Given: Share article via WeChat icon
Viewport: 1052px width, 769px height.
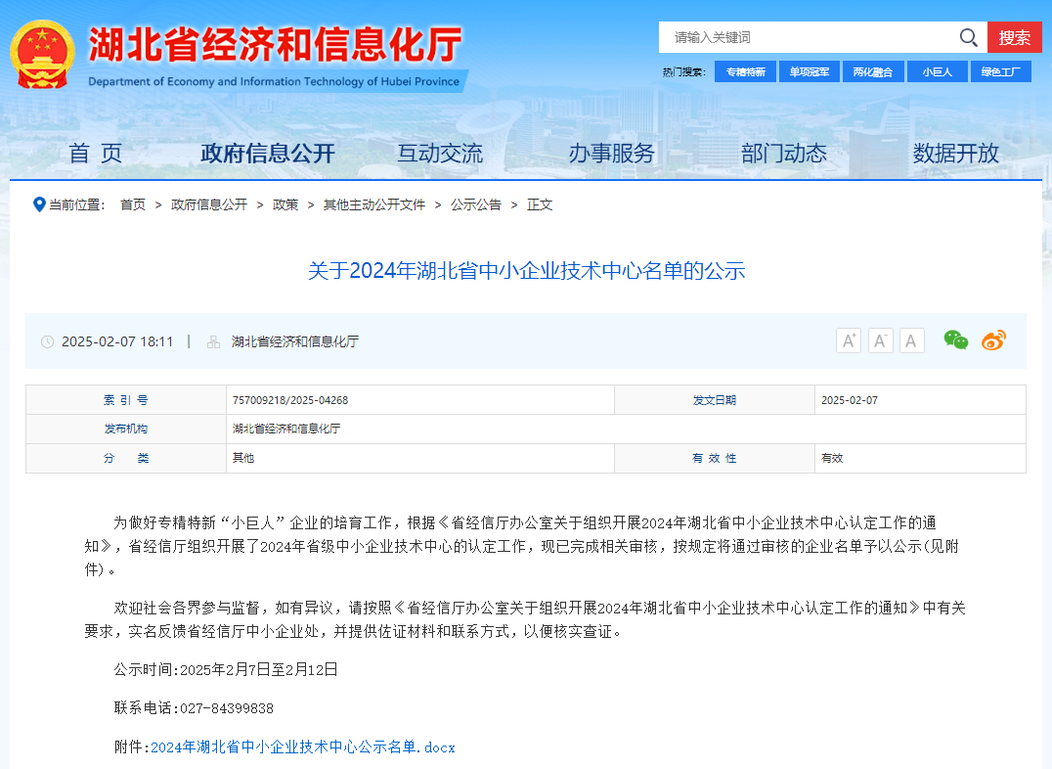Looking at the screenshot, I should (955, 340).
